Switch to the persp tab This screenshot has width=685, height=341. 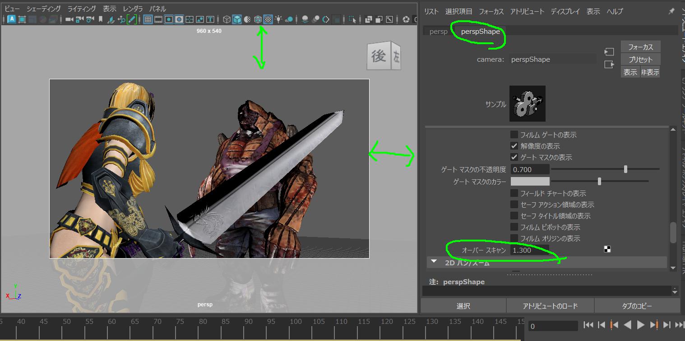click(x=438, y=32)
